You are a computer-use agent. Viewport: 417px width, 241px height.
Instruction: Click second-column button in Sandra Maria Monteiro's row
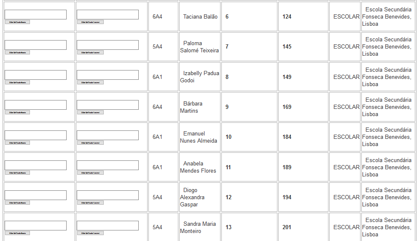coord(90,233)
